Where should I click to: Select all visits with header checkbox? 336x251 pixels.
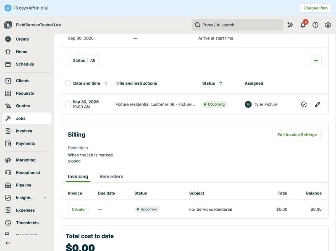(68, 83)
